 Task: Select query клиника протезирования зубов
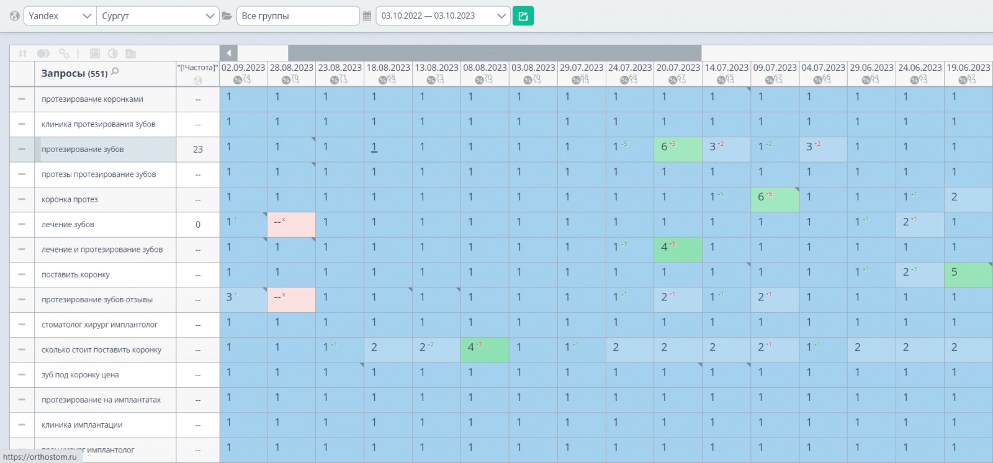pos(99,124)
